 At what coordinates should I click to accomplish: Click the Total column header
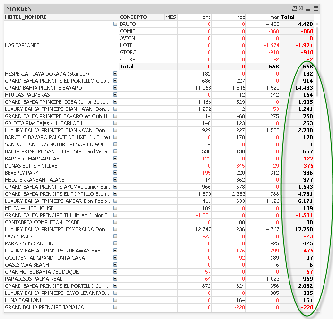[x=297, y=17]
